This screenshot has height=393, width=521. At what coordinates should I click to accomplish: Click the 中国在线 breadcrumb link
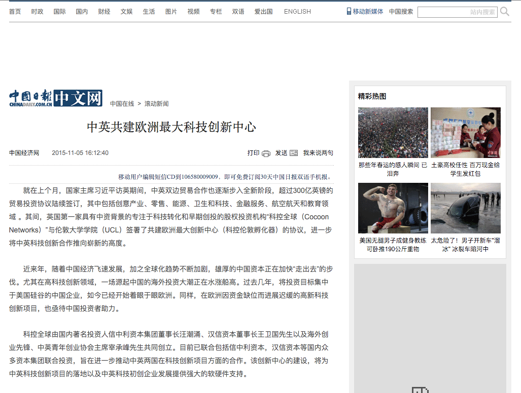[122, 104]
